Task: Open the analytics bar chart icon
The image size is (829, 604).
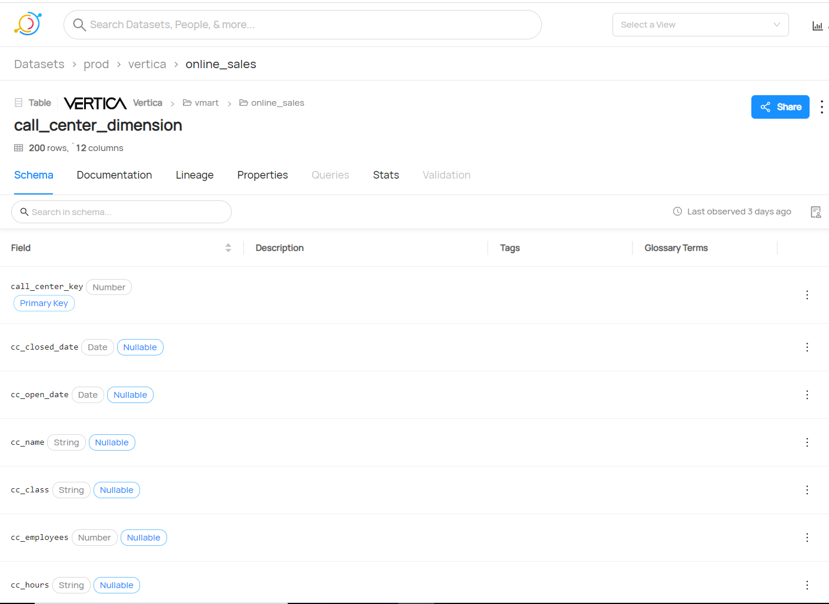Action: tap(817, 25)
